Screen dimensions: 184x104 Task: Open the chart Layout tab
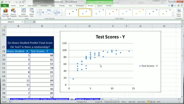(x=99, y=6)
